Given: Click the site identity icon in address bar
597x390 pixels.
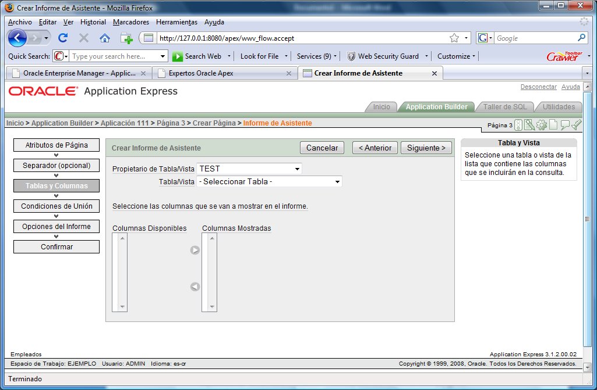Looking at the screenshot, I should tap(148, 38).
